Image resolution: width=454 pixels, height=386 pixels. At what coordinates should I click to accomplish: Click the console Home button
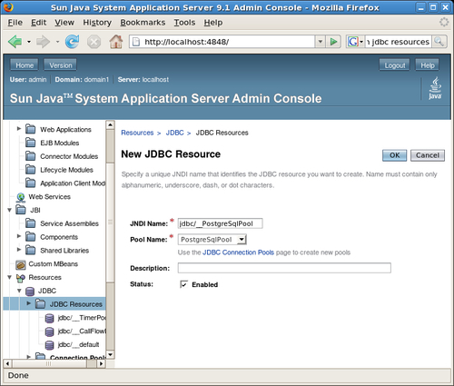[x=25, y=65]
